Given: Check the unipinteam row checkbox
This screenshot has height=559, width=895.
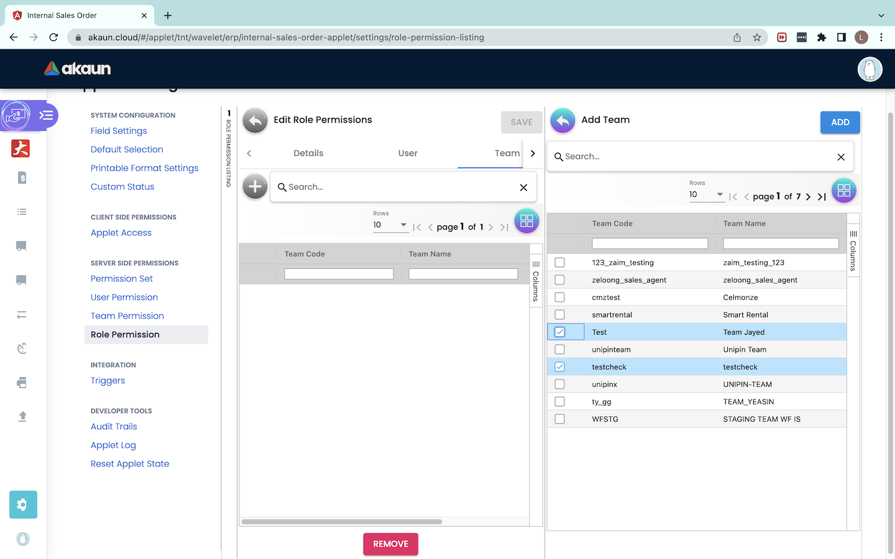Looking at the screenshot, I should (x=560, y=350).
